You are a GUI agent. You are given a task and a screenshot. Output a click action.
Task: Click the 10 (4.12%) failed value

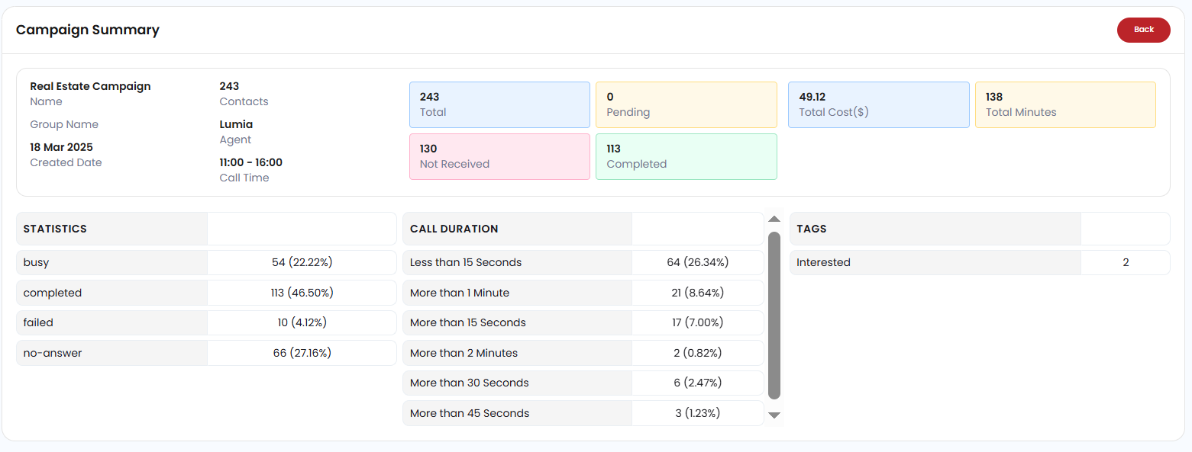point(302,322)
